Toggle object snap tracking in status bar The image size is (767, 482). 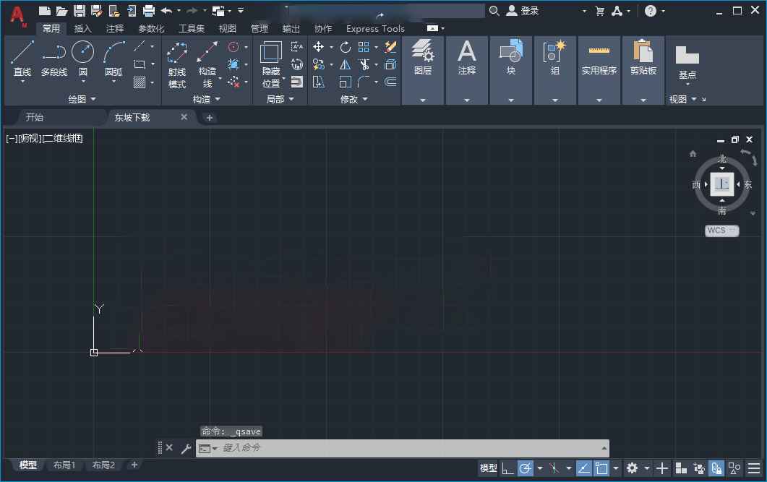pos(583,468)
